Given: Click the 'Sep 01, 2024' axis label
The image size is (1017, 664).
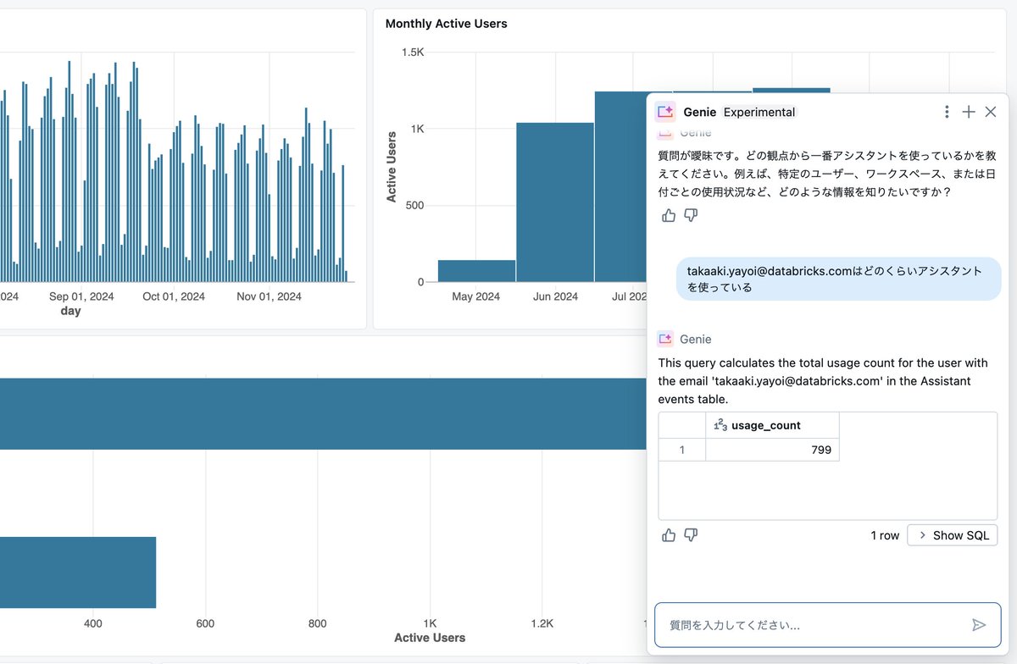Looking at the screenshot, I should [81, 296].
